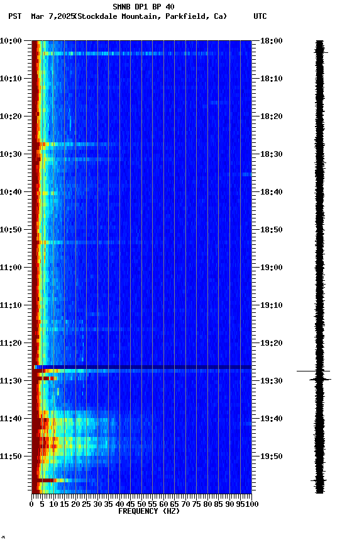Click the 18:10 UTC time label

pos(272,79)
